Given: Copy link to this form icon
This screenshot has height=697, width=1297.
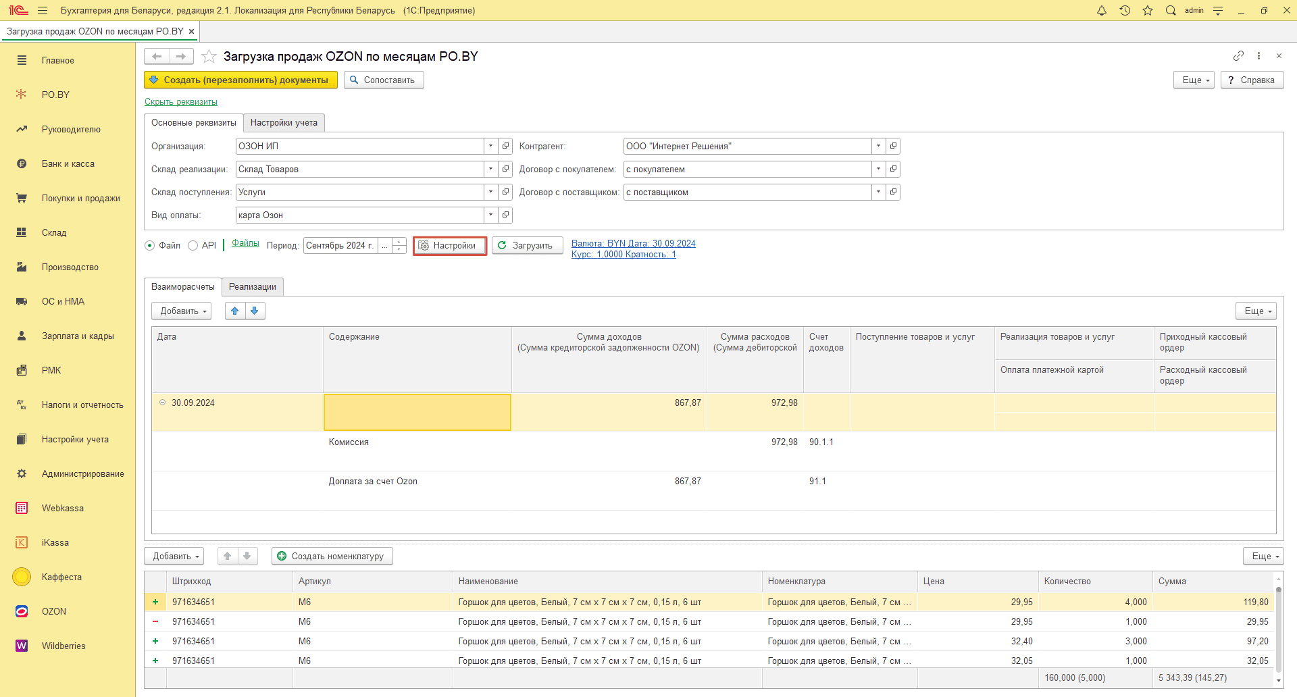Looking at the screenshot, I should 1238,55.
